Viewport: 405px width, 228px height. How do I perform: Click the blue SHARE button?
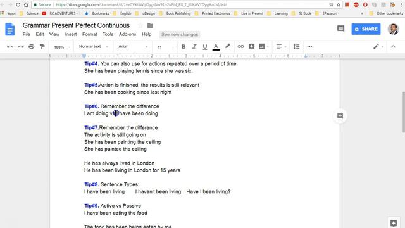pyautogui.click(x=366, y=29)
